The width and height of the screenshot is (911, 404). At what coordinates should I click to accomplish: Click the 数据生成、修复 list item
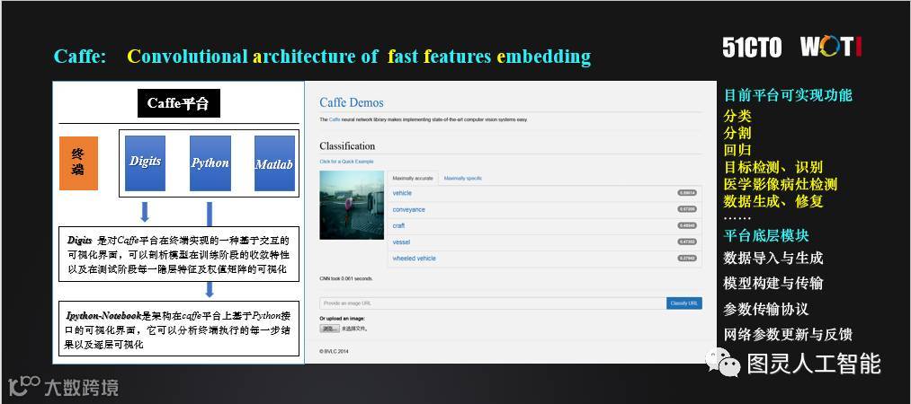pyautogui.click(x=773, y=202)
